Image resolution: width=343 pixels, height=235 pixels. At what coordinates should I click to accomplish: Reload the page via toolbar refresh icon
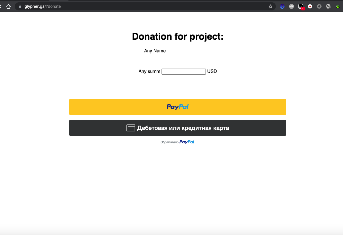(x=1, y=7)
